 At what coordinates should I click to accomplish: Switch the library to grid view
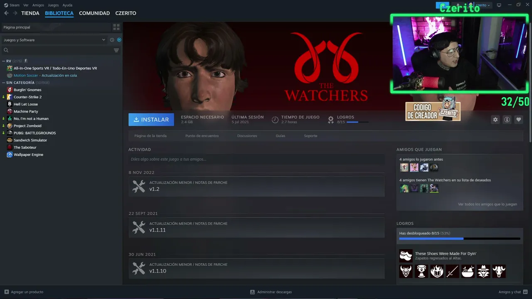(116, 27)
